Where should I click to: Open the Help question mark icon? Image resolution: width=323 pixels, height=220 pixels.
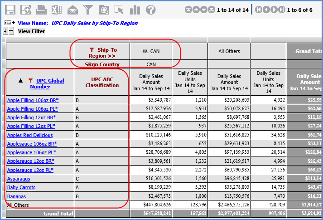[150, 10]
